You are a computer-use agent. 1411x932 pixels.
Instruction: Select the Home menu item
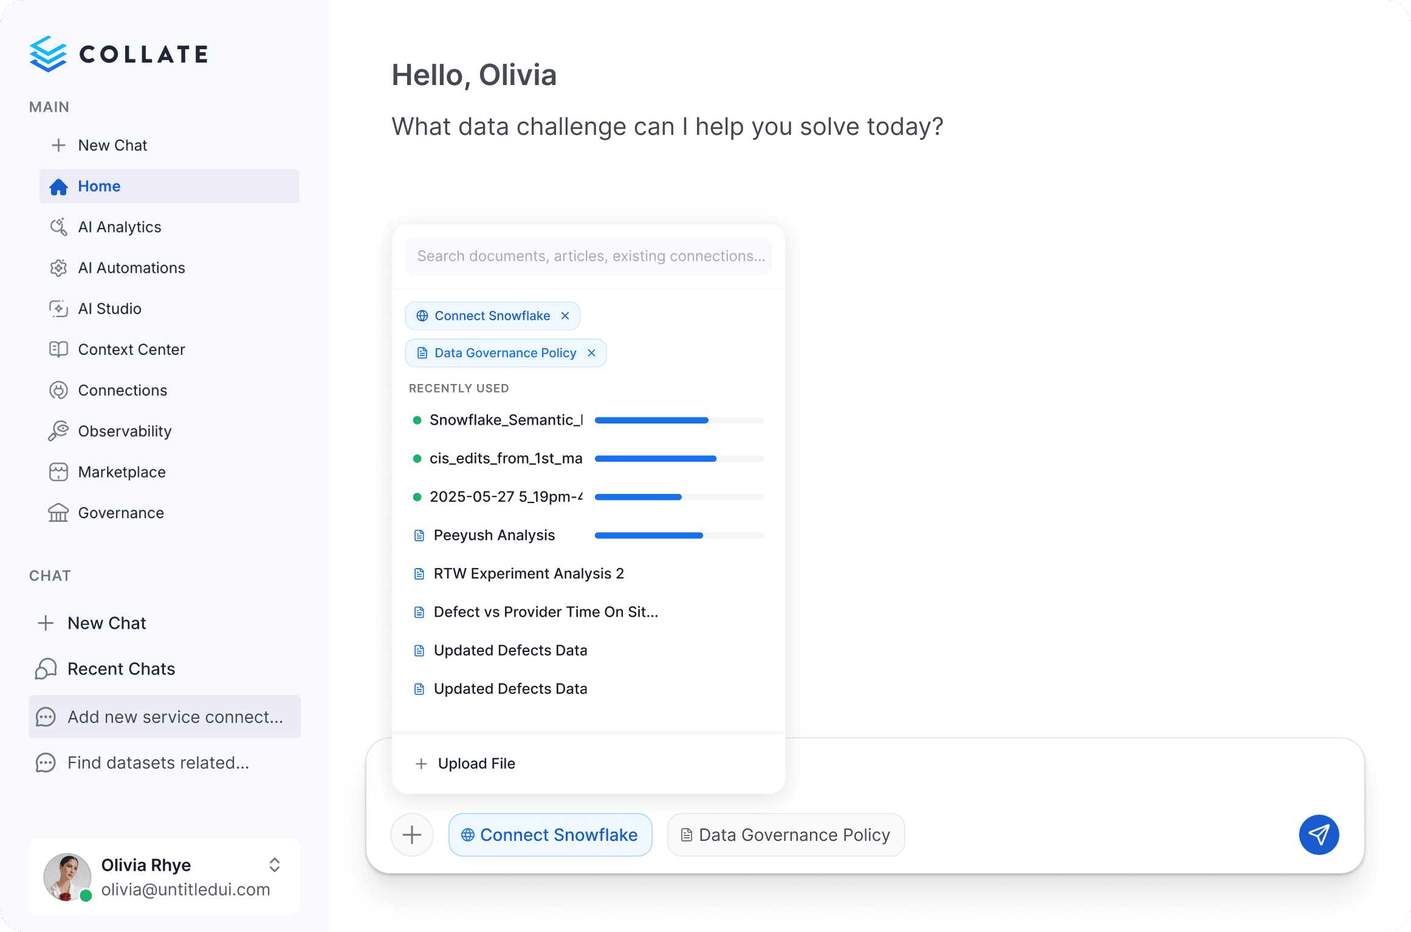[169, 186]
